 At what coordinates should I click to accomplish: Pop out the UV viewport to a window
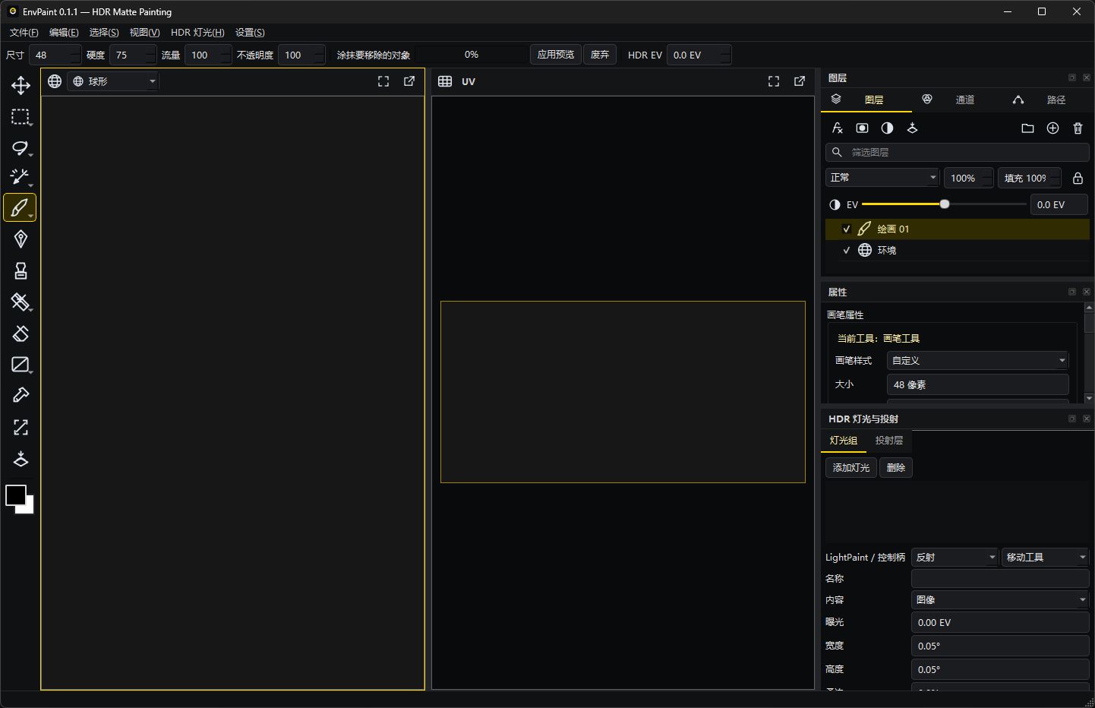click(800, 81)
